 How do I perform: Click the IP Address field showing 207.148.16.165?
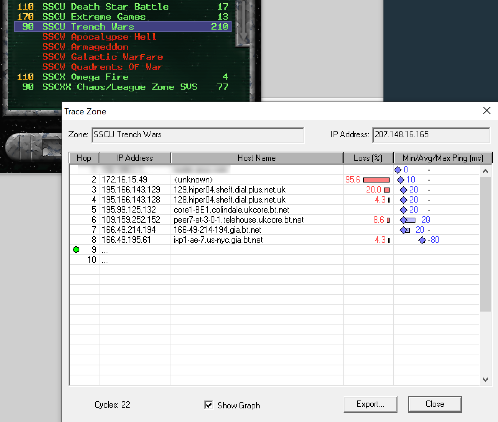point(431,135)
